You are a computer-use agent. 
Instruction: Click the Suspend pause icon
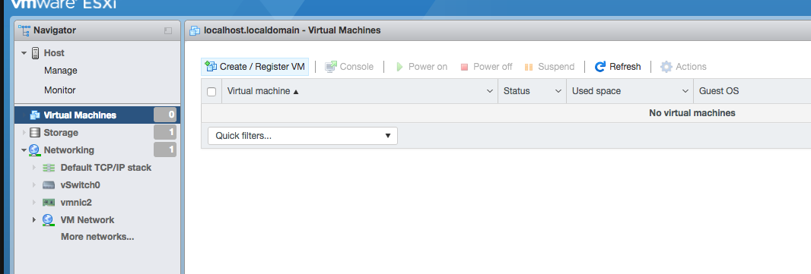pos(529,67)
